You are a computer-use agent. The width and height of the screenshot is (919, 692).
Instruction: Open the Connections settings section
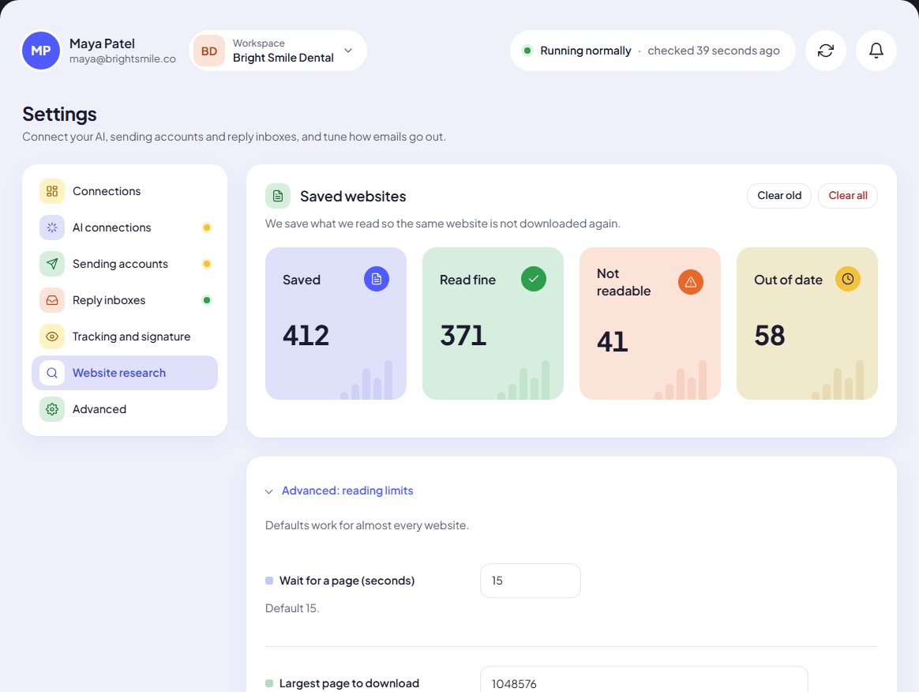[x=125, y=191]
